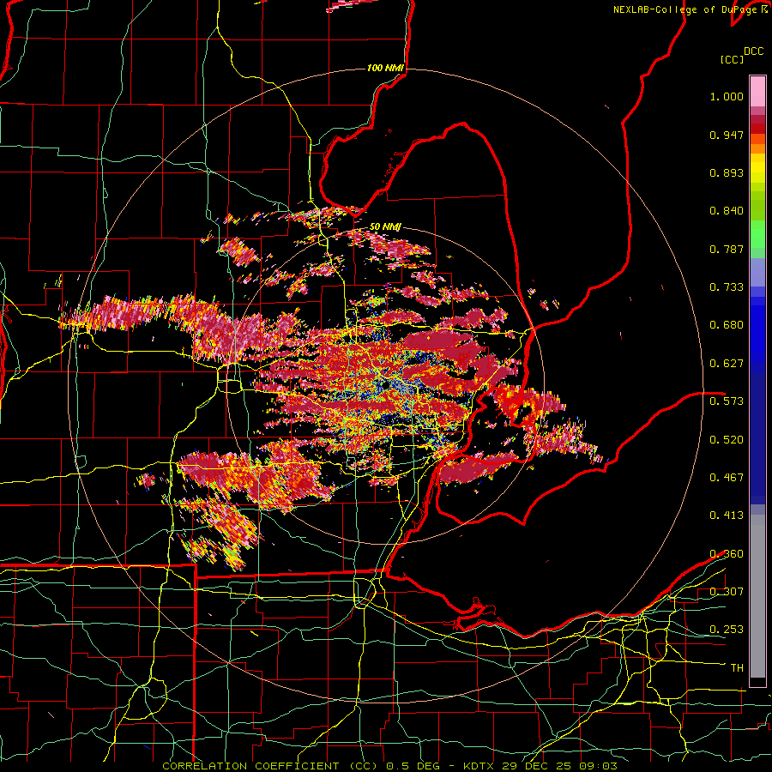Click the DCC product label

pos(753,51)
